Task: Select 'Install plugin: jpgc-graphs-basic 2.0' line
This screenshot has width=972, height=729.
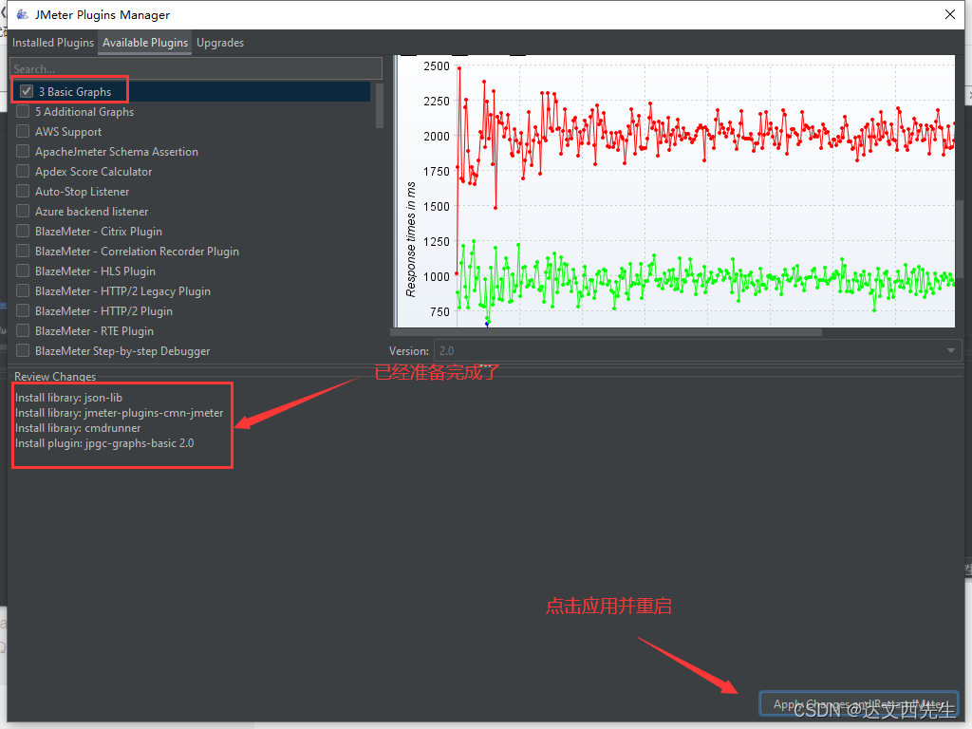Action: [x=104, y=443]
